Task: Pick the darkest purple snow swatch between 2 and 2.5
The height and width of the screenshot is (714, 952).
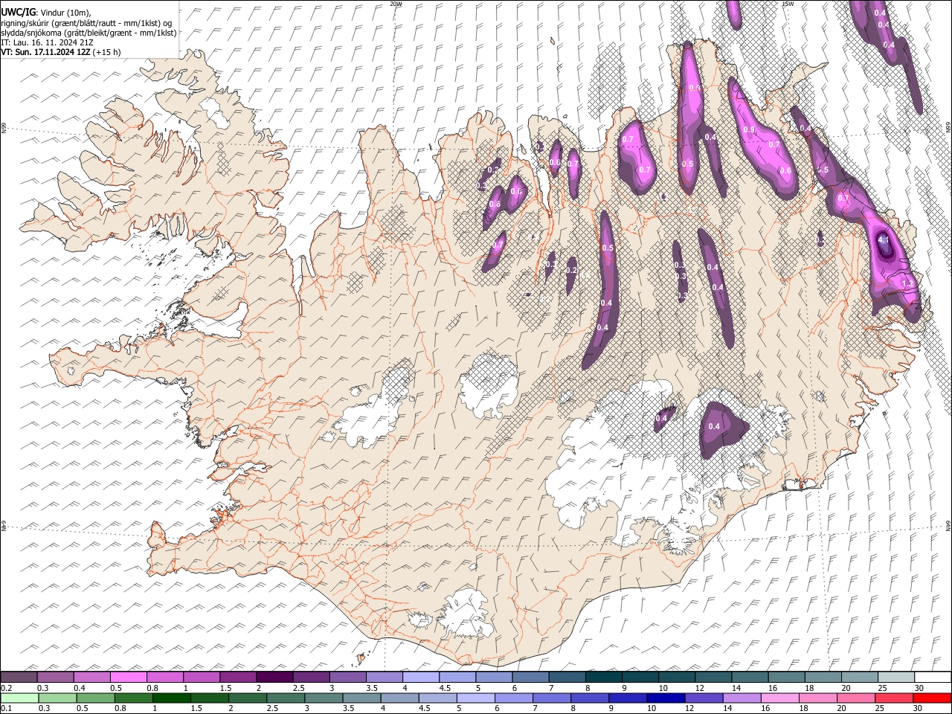Action: tap(274, 677)
